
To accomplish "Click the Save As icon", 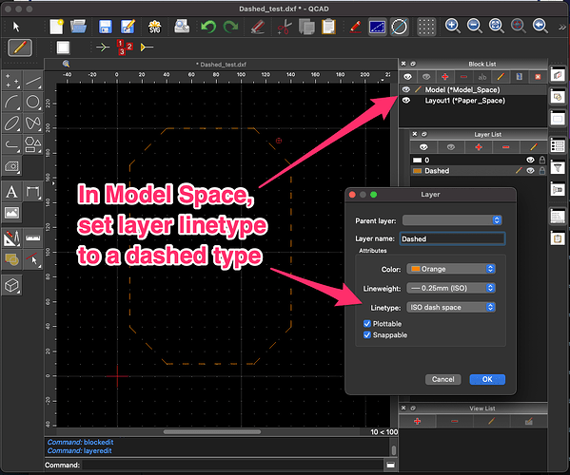I will tap(128, 27).
